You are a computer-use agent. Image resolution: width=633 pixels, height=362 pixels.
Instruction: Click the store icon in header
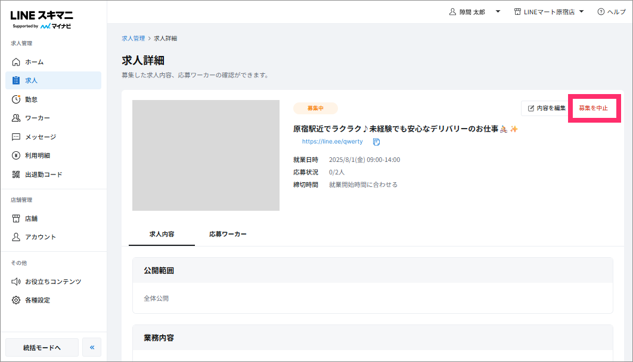click(517, 12)
